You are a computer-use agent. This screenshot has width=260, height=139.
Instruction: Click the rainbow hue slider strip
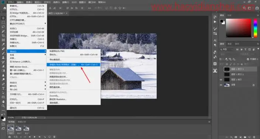point(256,28)
